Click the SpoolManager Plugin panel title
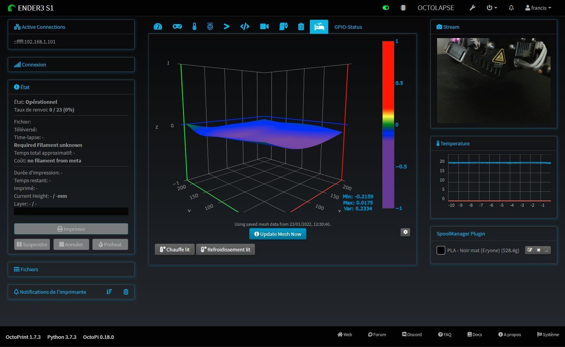Screen dimensions: 565x347 point(461,234)
